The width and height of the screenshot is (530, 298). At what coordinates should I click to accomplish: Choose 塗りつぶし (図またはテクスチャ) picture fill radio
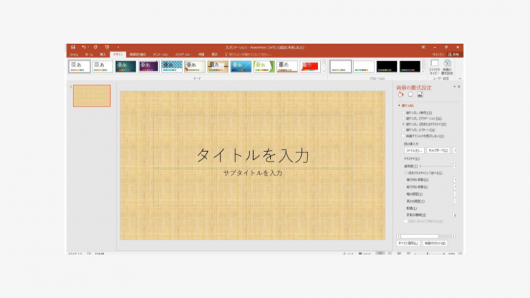pyautogui.click(x=404, y=124)
